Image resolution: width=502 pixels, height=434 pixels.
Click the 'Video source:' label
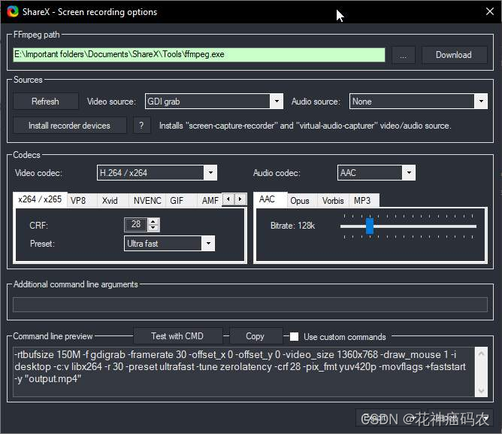pyautogui.click(x=111, y=102)
